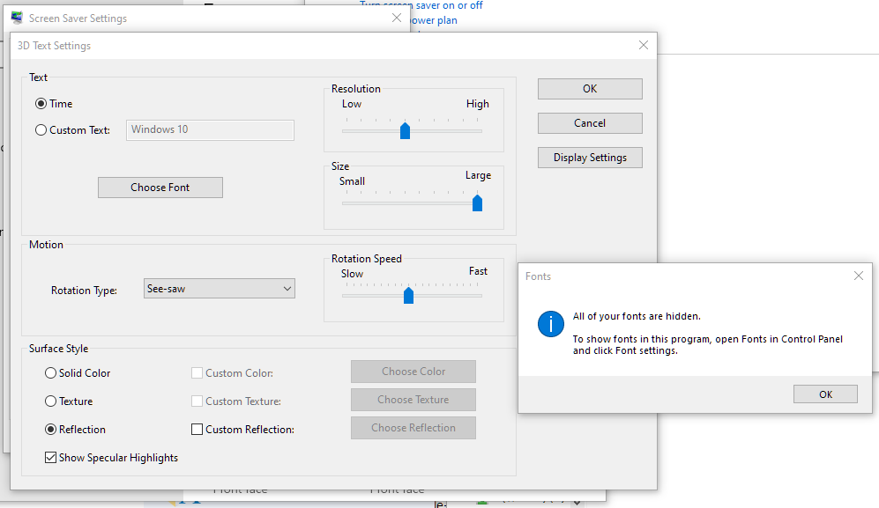Click the Screen Saver Settings title icon
Image resolution: width=879 pixels, height=508 pixels.
[x=17, y=18]
